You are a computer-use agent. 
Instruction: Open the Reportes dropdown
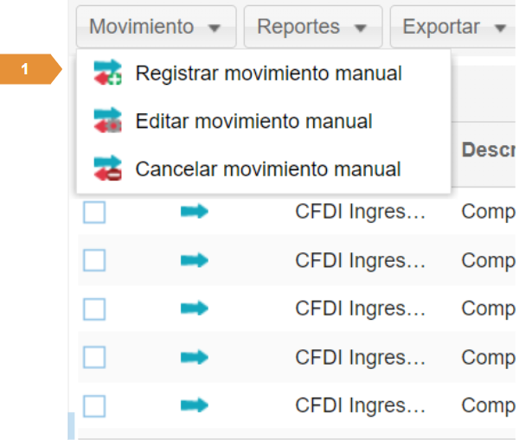(x=312, y=27)
